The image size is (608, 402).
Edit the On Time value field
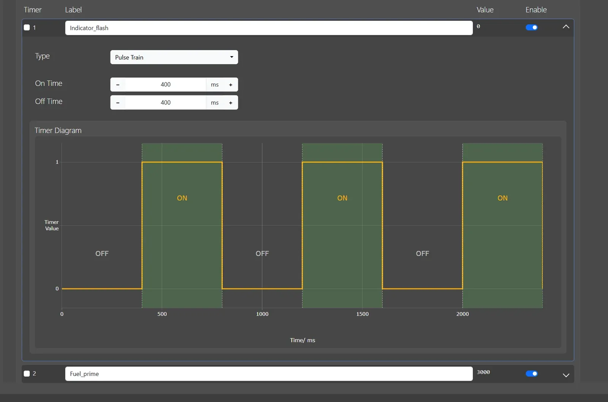[x=166, y=85]
